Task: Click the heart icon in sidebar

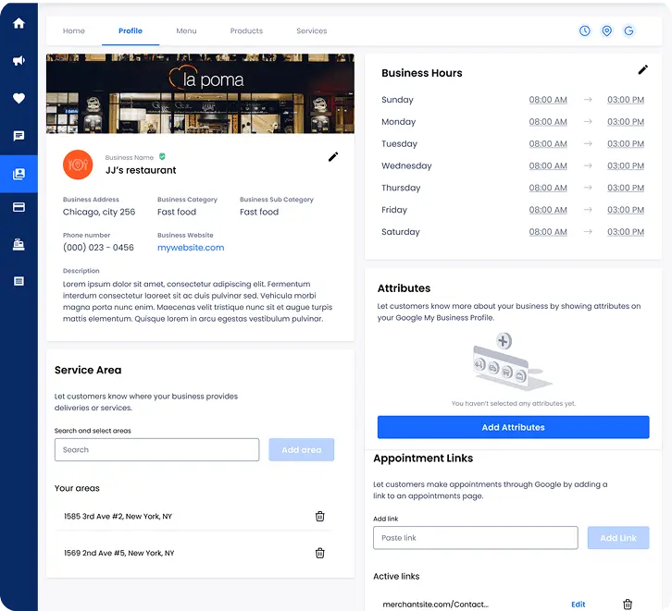Action: 19,98
